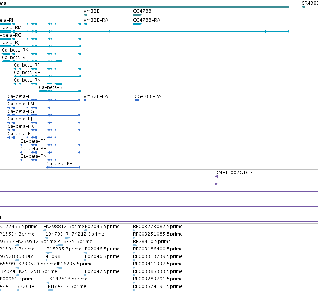Click the -beta-RJ transcript label
This screenshot has height=292, width=318.
click(10, 43)
